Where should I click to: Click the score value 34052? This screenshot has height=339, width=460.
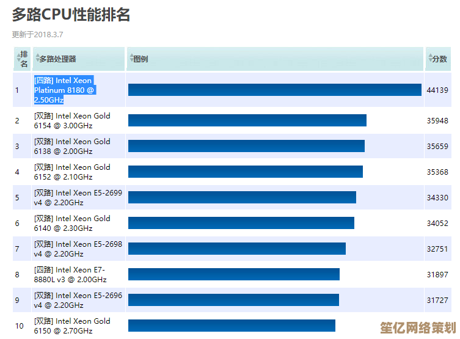pos(437,223)
